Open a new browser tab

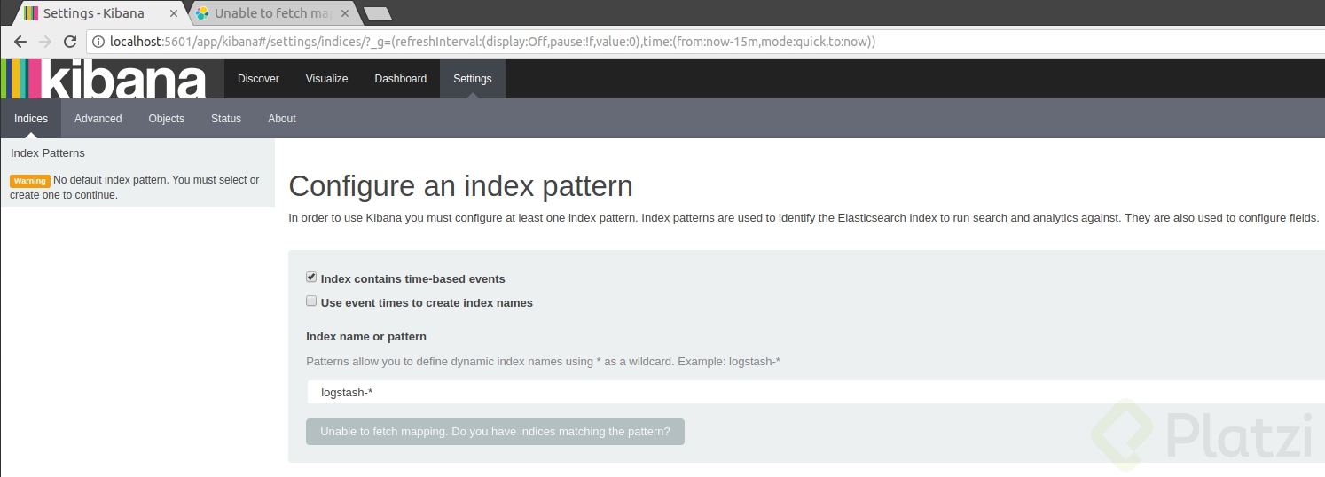[x=378, y=13]
